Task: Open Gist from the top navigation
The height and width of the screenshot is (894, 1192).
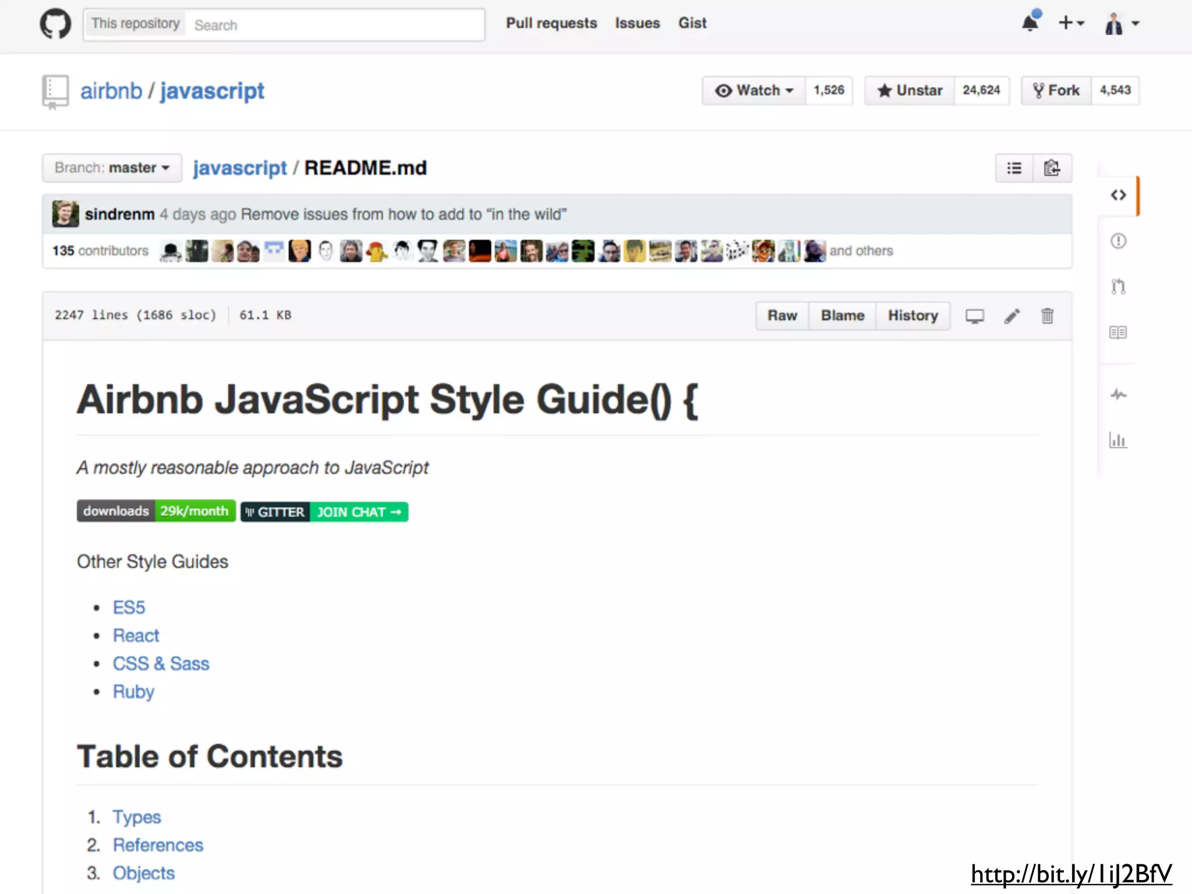Action: point(692,23)
